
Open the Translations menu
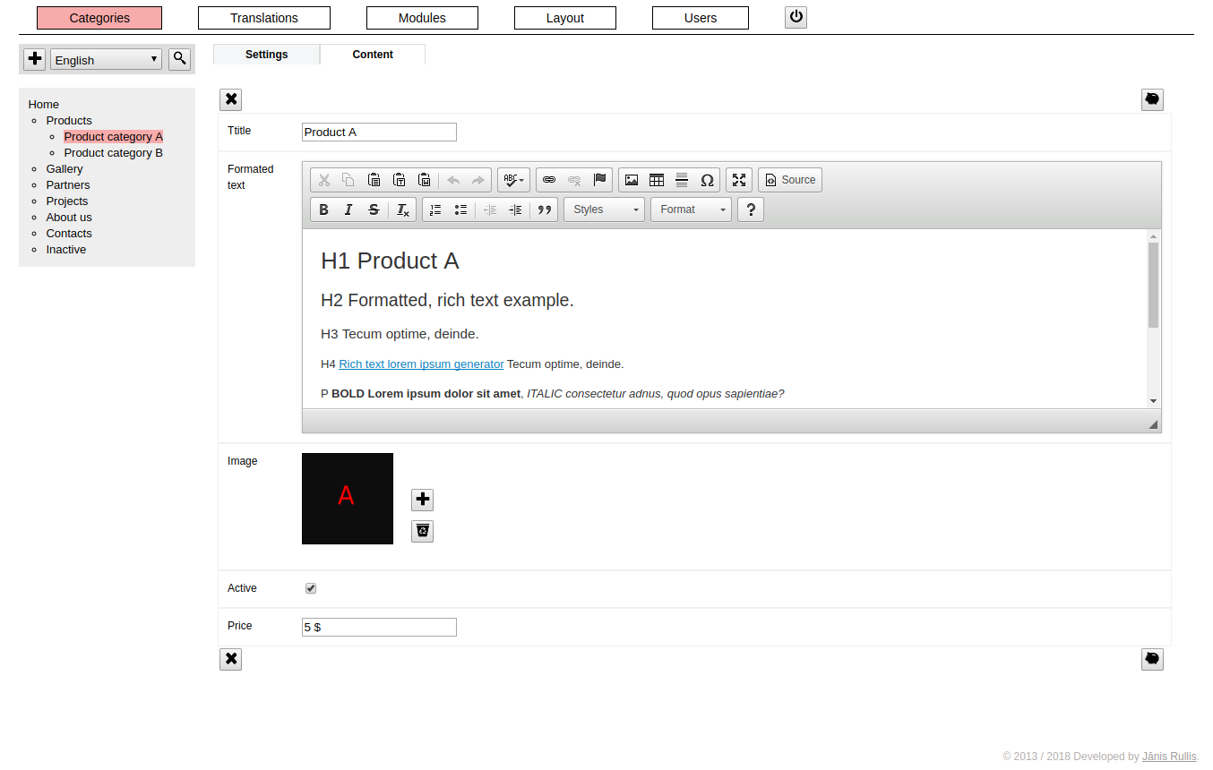[264, 18]
